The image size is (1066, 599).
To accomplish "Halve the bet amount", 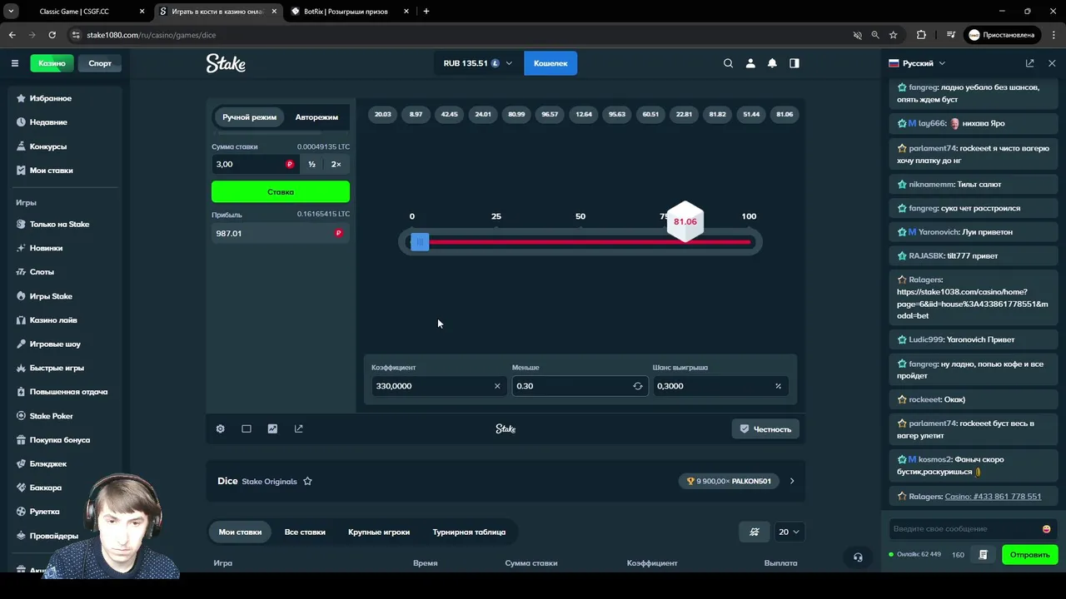I will 311,164.
